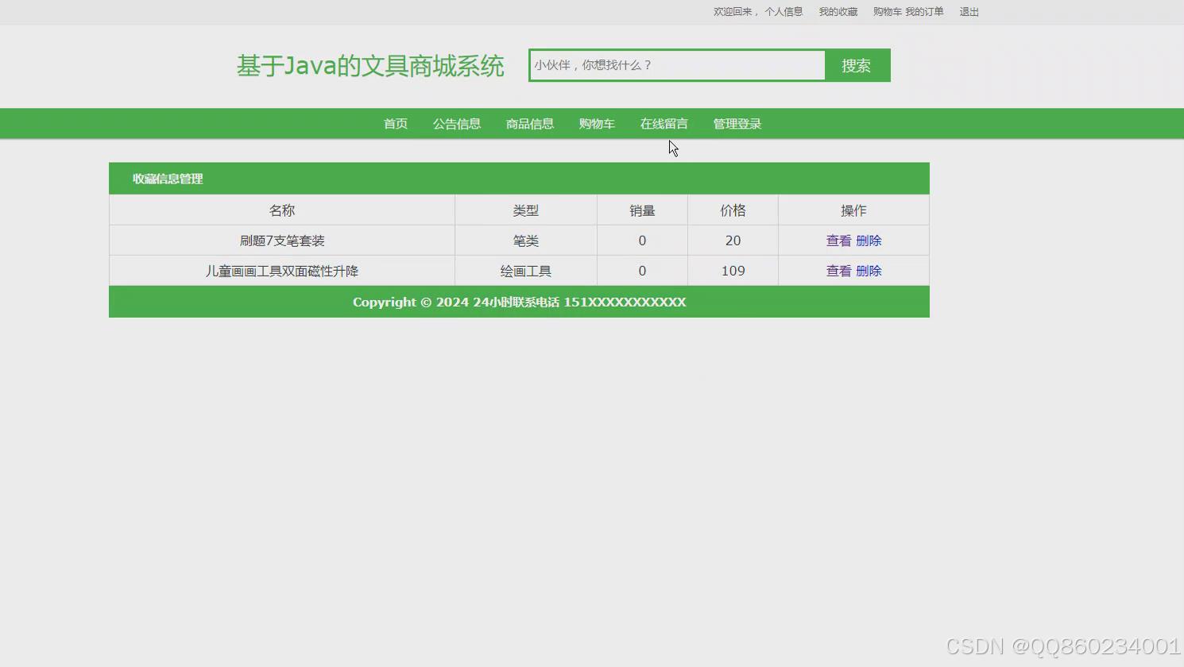Open the 首页 navigation menu item
Viewport: 1184px width, 667px height.
tap(395, 123)
